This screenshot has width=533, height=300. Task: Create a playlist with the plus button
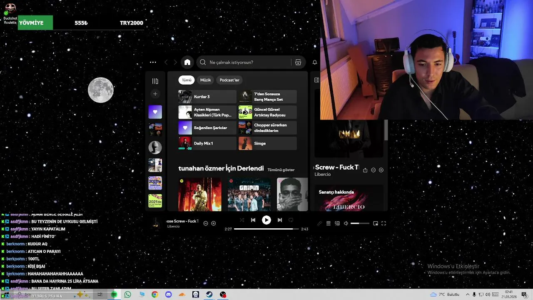(x=155, y=94)
